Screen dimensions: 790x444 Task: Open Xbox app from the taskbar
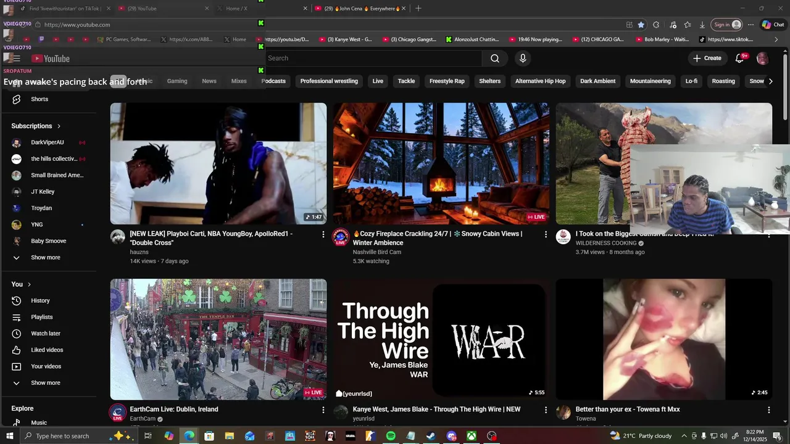pyautogui.click(x=472, y=436)
